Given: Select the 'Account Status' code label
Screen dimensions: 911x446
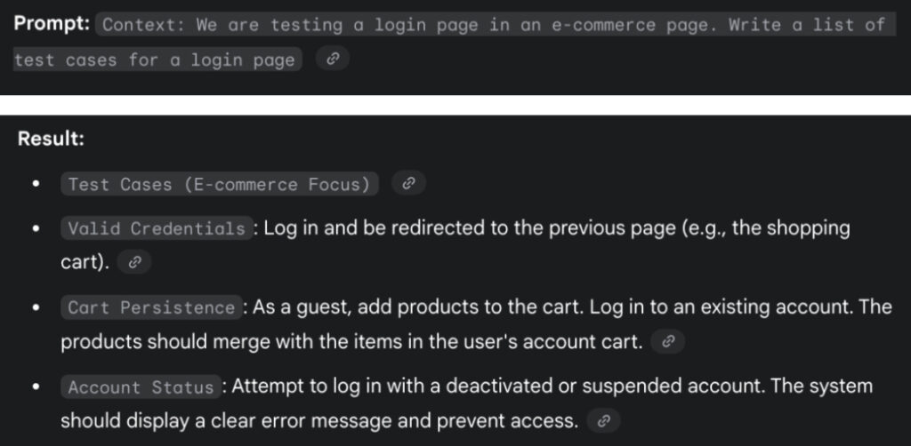Looking at the screenshot, I should [141, 387].
